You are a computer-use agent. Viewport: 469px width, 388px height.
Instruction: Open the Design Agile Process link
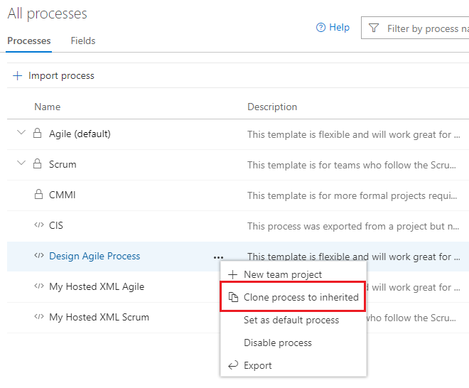(x=95, y=256)
